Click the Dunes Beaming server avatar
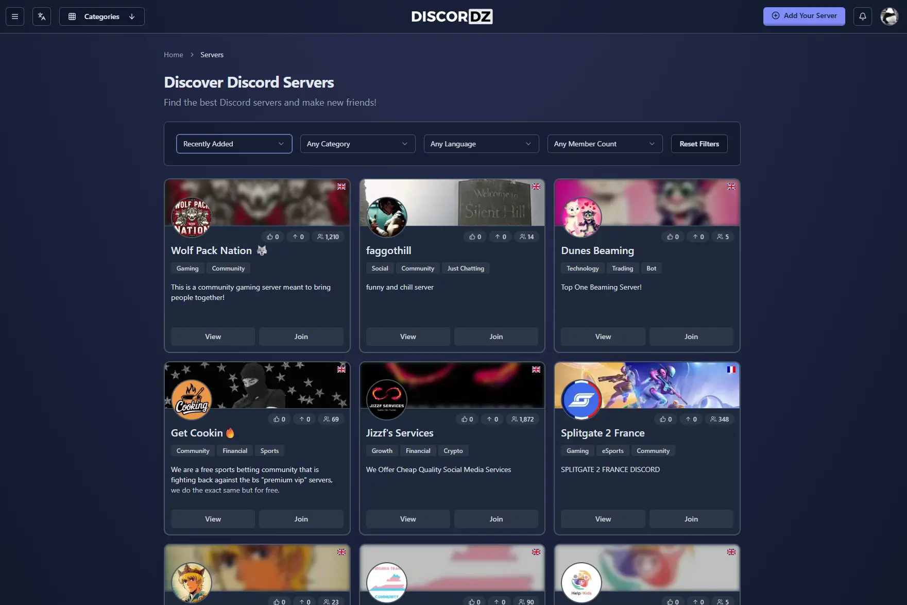The image size is (907, 605). tap(581, 217)
